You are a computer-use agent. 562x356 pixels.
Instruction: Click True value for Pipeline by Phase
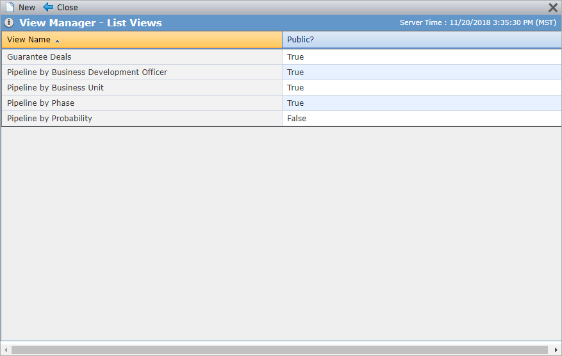[295, 103]
